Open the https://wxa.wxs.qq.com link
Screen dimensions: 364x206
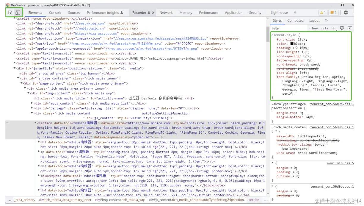point(96,34)
